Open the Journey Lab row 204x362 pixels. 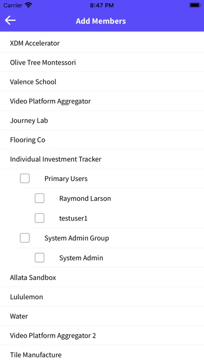102,120
